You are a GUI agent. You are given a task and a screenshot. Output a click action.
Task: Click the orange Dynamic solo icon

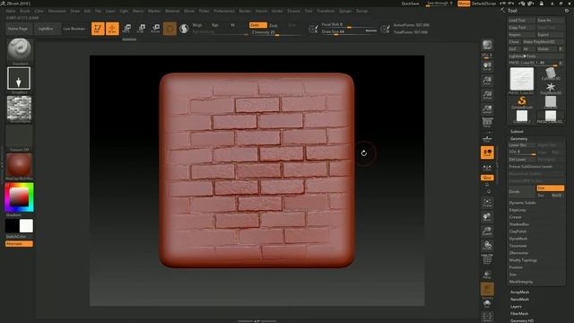click(487, 289)
